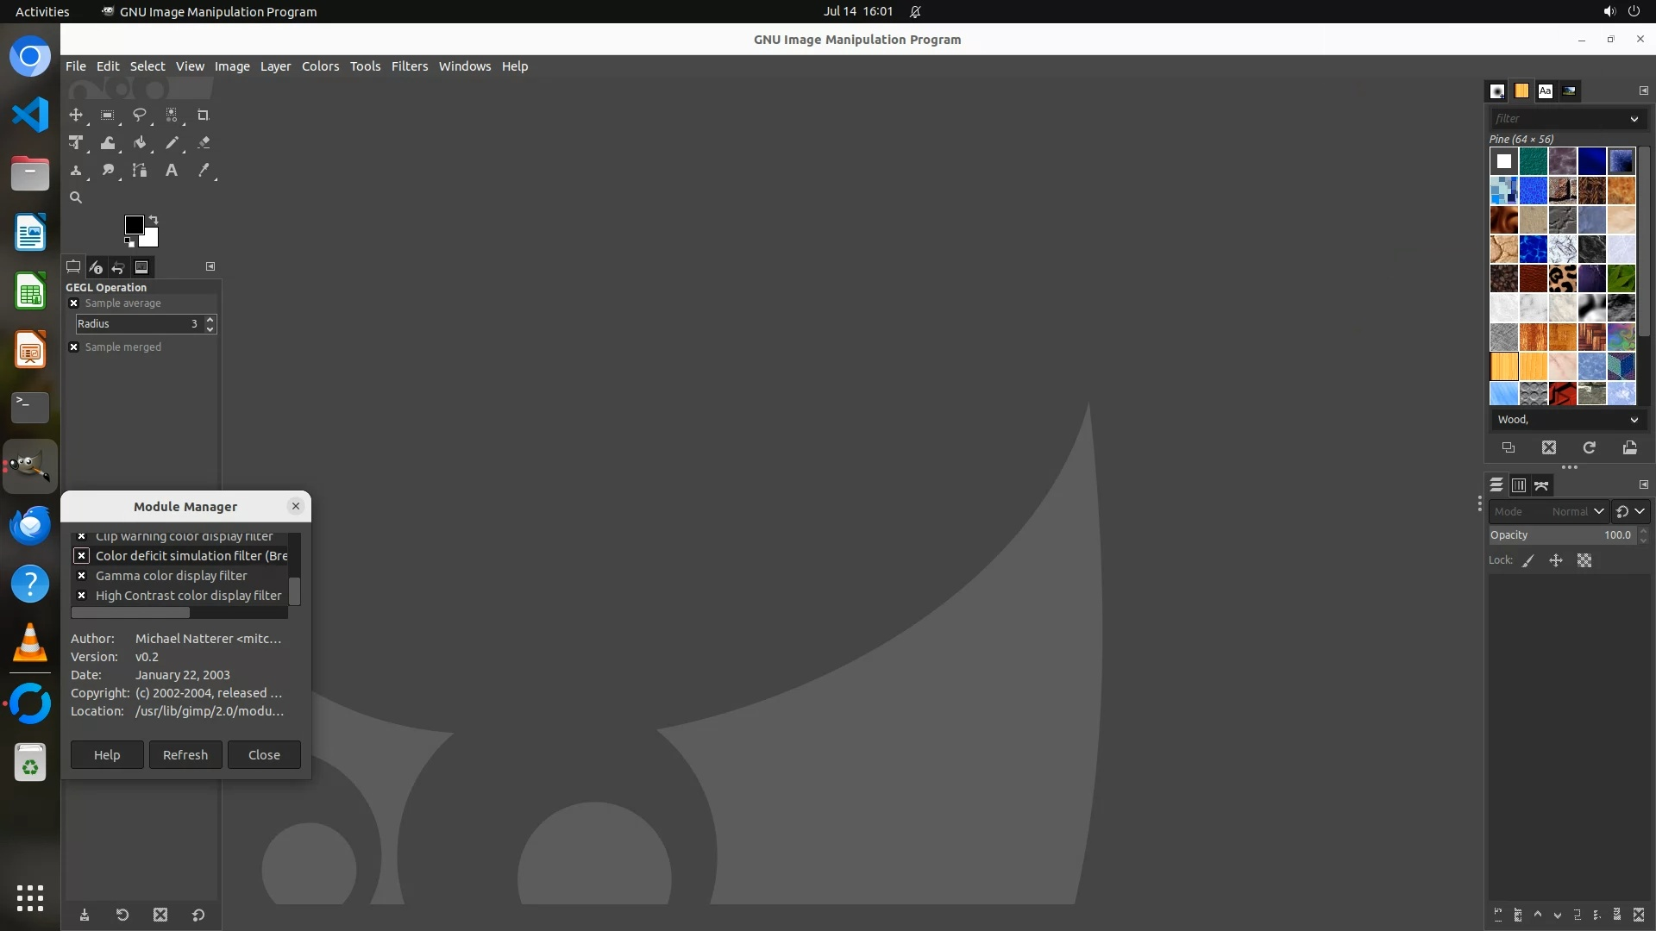Click the Refresh patterns icon
Viewport: 1656px width, 931px height.
(x=1589, y=447)
